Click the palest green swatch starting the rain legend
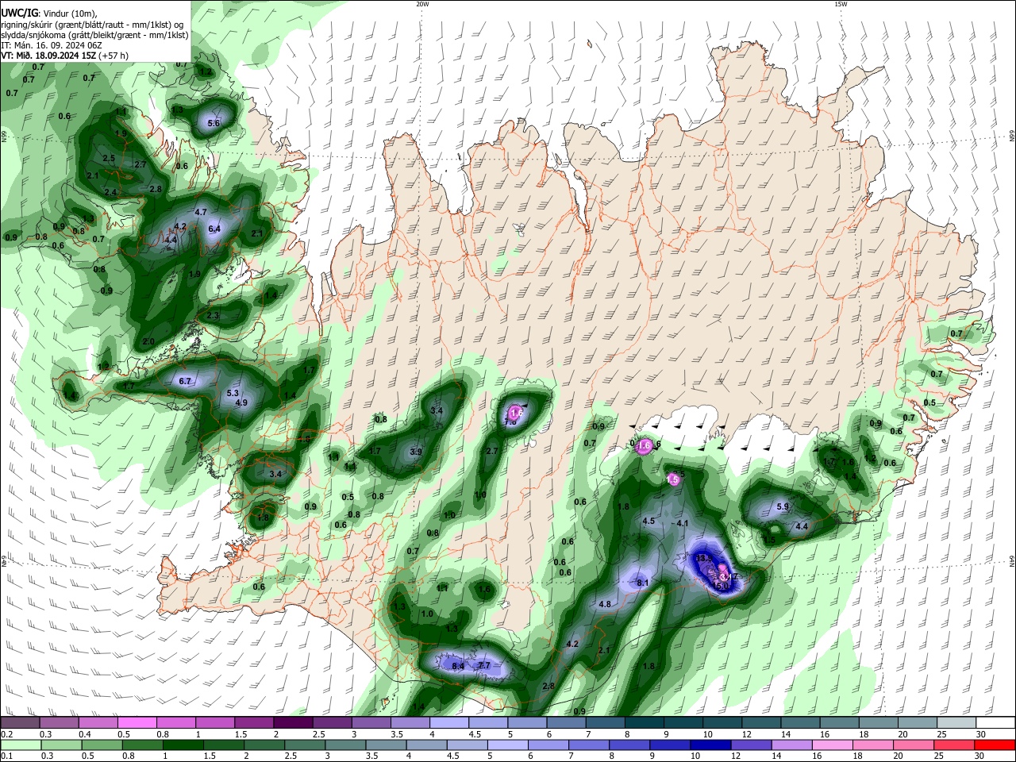This screenshot has height=762, width=1016. click(20, 745)
